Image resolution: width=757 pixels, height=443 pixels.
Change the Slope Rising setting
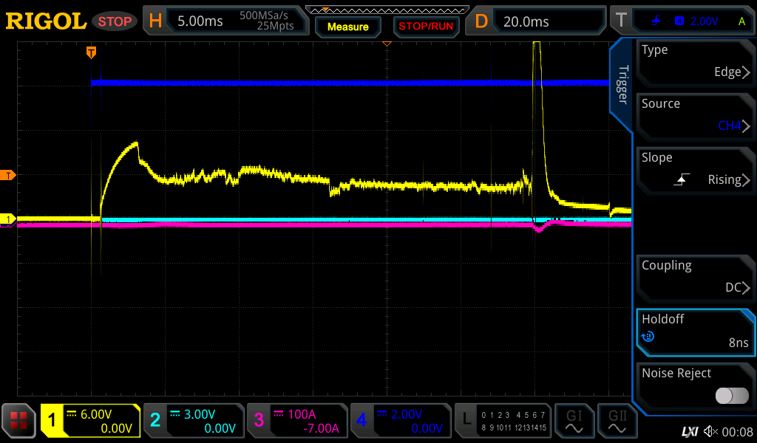(695, 169)
